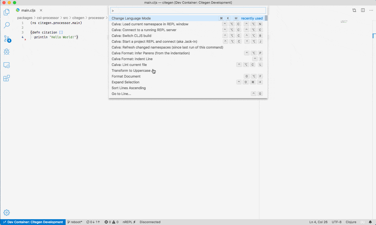Click the processor breadcrumb segment
376x225 pixels.
click(x=96, y=18)
